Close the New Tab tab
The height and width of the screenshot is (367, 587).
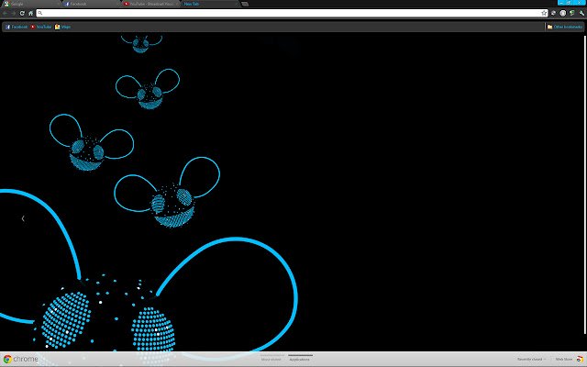tap(236, 4)
